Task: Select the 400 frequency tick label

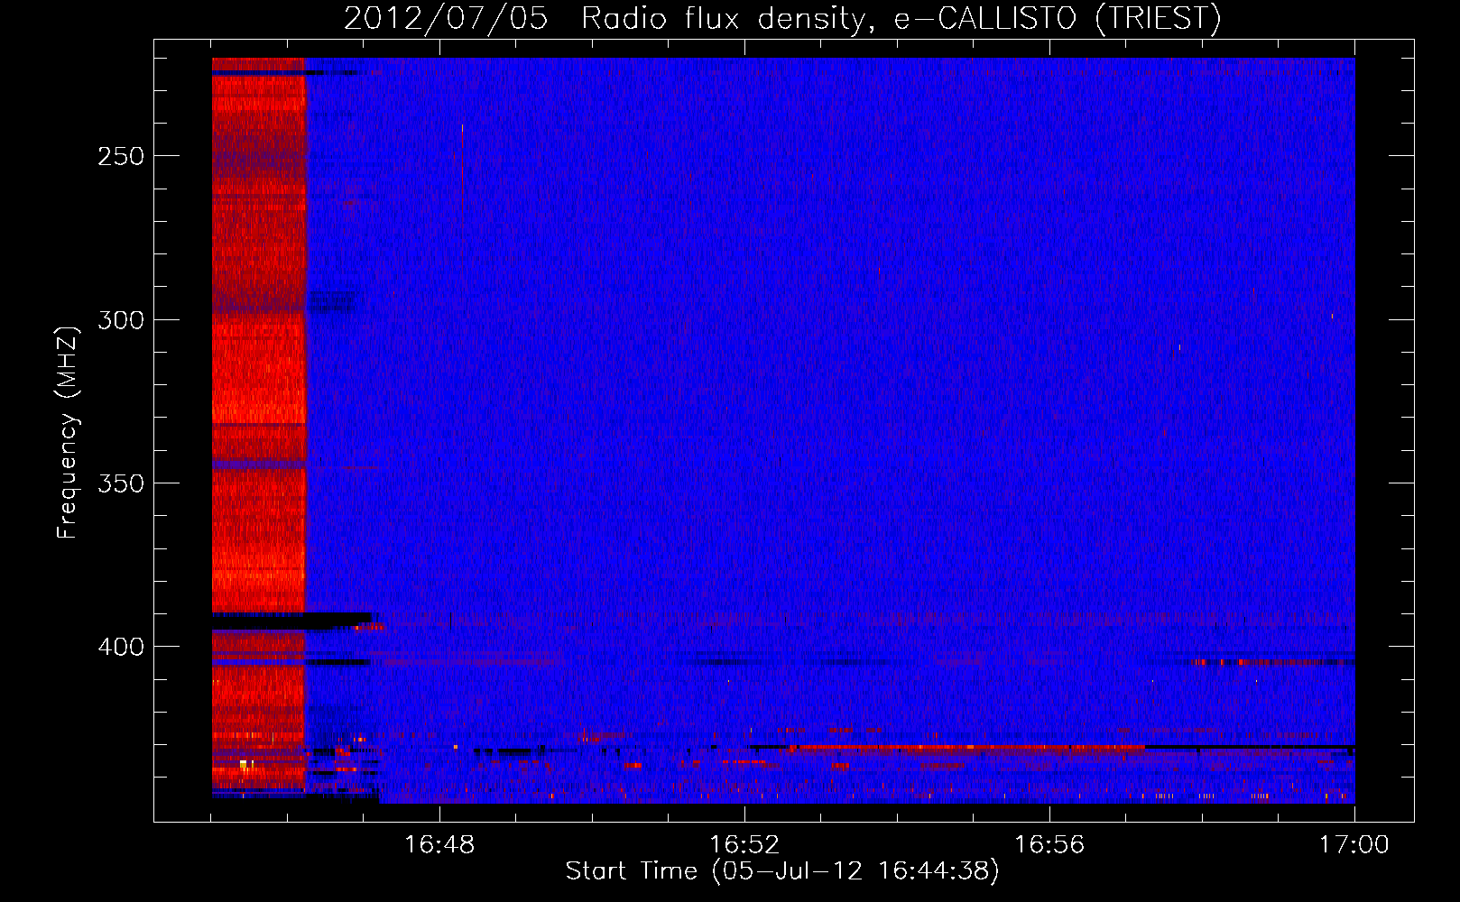Action: [x=121, y=648]
